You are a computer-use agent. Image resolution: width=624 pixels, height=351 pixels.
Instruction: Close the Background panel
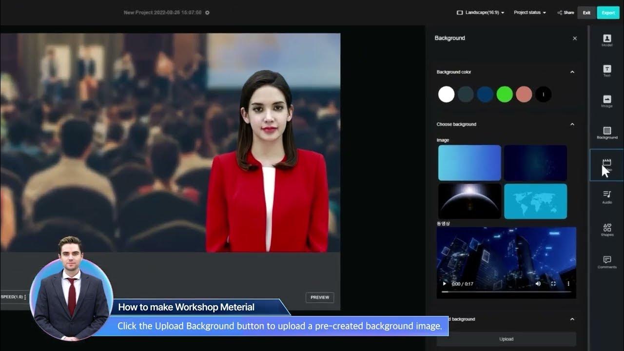coord(575,38)
